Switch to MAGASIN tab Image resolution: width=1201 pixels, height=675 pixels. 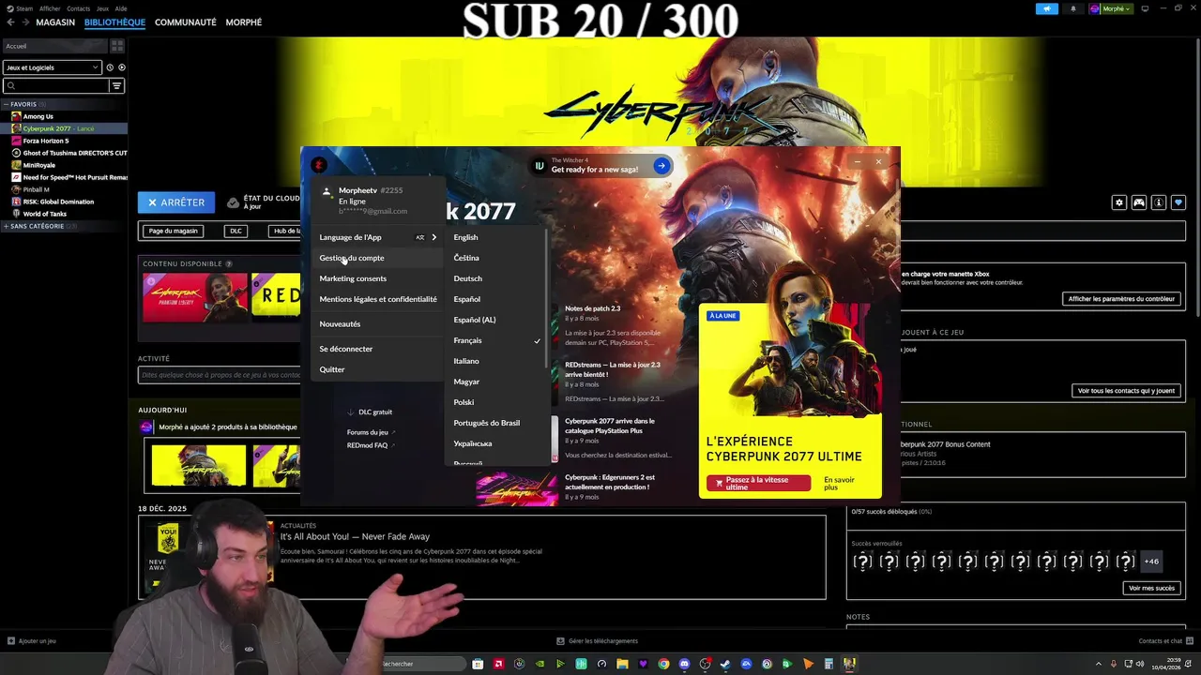pyautogui.click(x=55, y=22)
